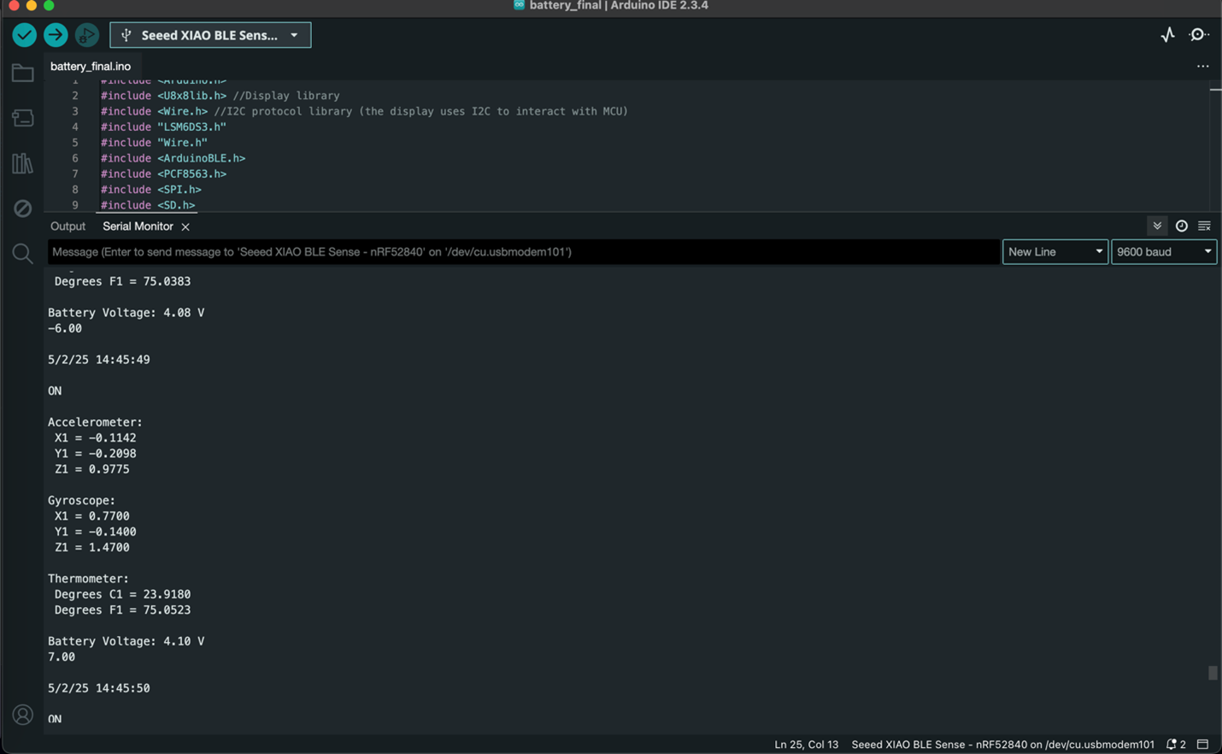Click the Verify sketch checkmark button

tap(24, 35)
